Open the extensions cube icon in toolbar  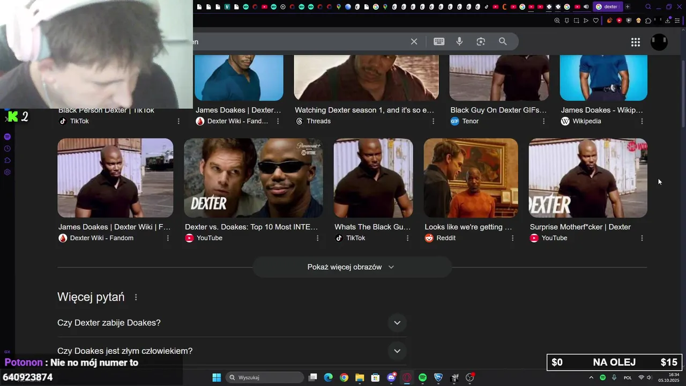click(x=648, y=20)
